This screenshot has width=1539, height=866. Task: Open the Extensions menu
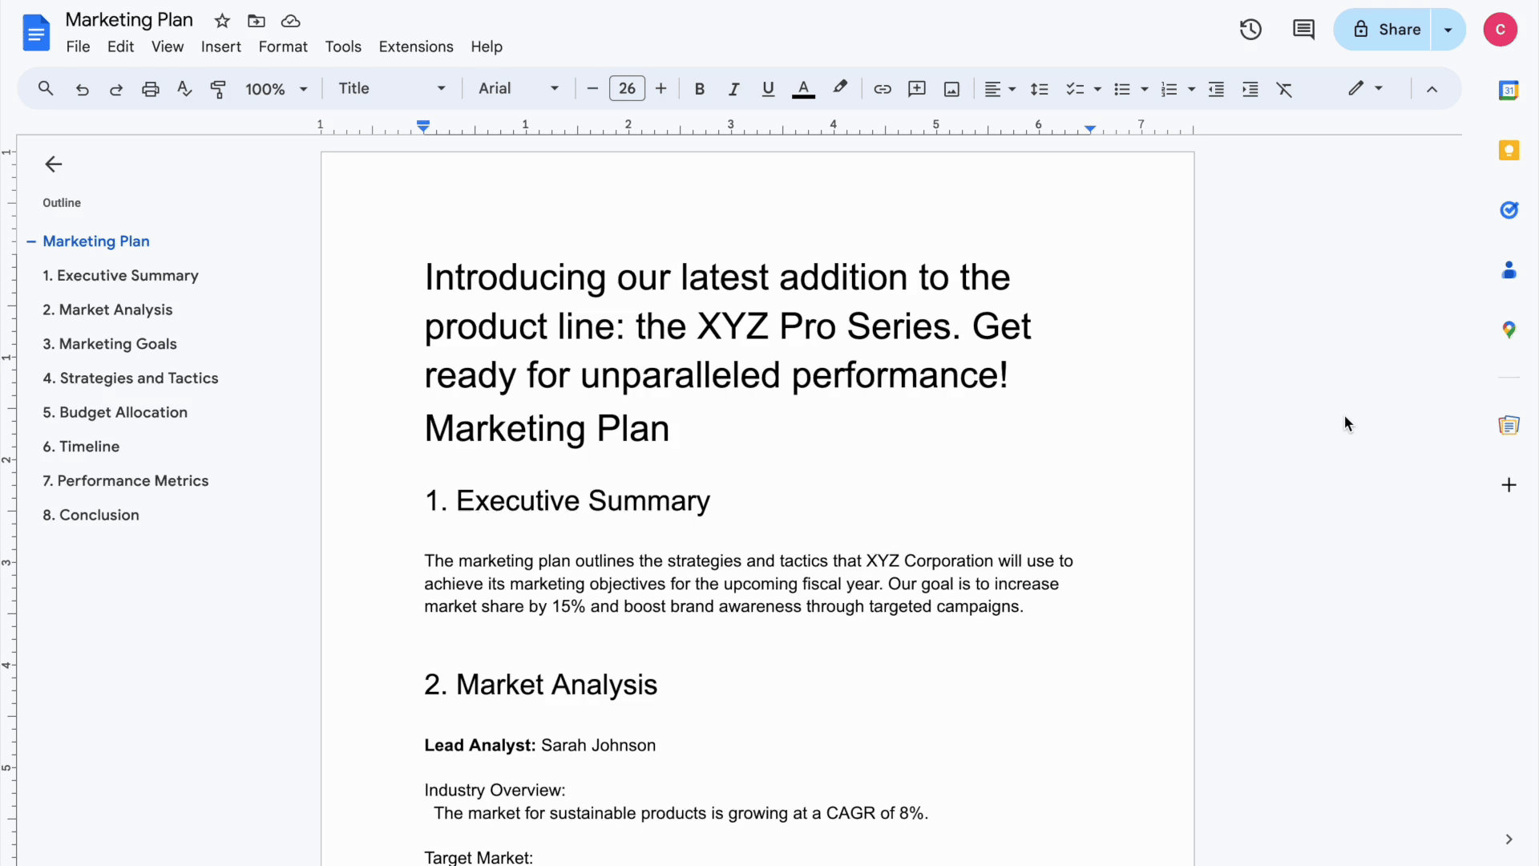(415, 47)
